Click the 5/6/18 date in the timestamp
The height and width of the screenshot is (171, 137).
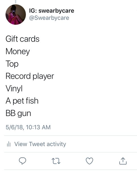pyautogui.click(x=15, y=127)
